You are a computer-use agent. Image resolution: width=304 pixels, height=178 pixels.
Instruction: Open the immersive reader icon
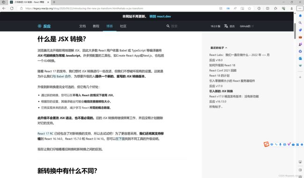(242, 8)
